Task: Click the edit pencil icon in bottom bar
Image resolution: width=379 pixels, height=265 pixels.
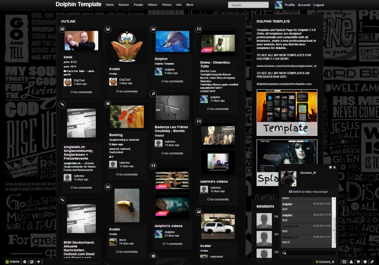Action: (x=31, y=262)
